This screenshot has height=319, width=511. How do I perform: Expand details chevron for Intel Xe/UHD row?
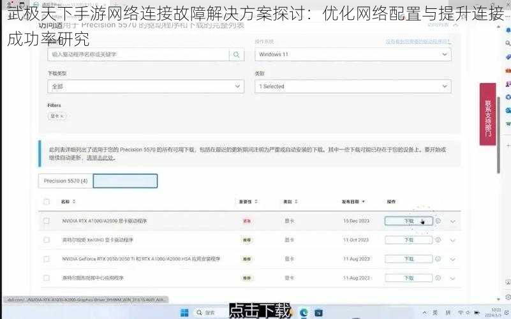453,241
